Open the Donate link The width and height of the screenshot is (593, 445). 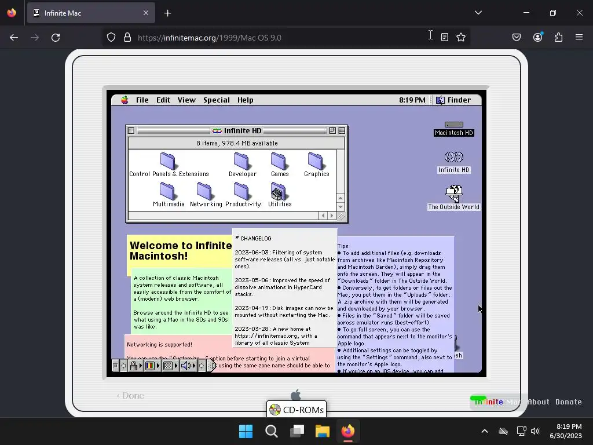(x=569, y=402)
